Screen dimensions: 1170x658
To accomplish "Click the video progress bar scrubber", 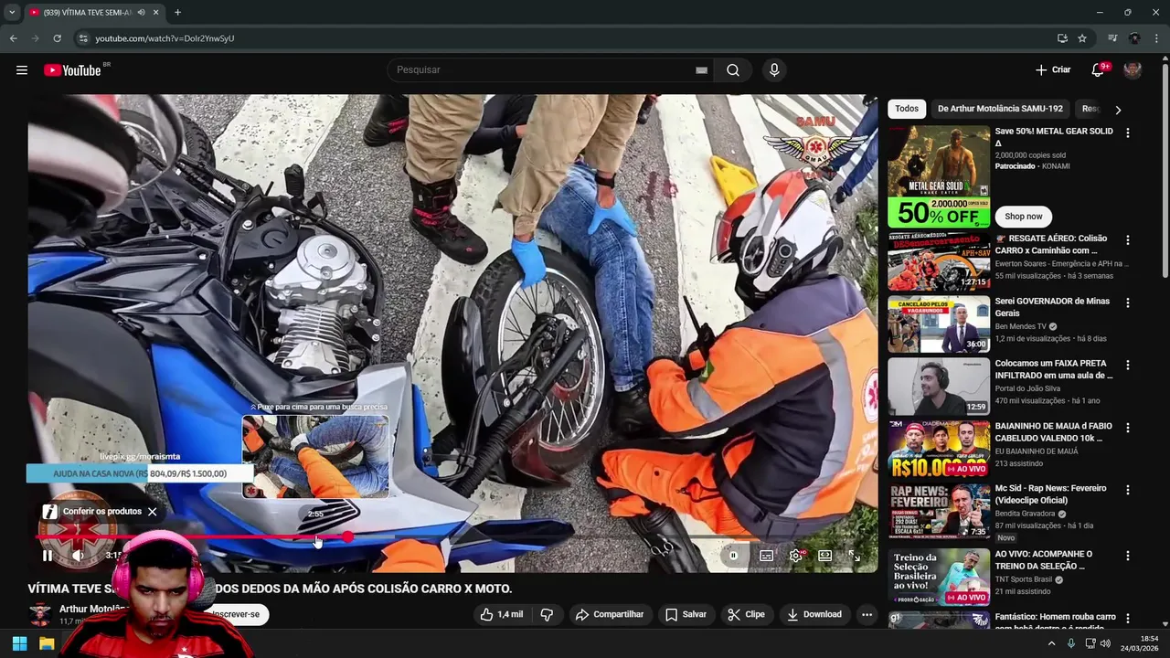I will click(348, 537).
